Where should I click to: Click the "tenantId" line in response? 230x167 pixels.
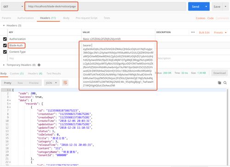(x=52, y=155)
